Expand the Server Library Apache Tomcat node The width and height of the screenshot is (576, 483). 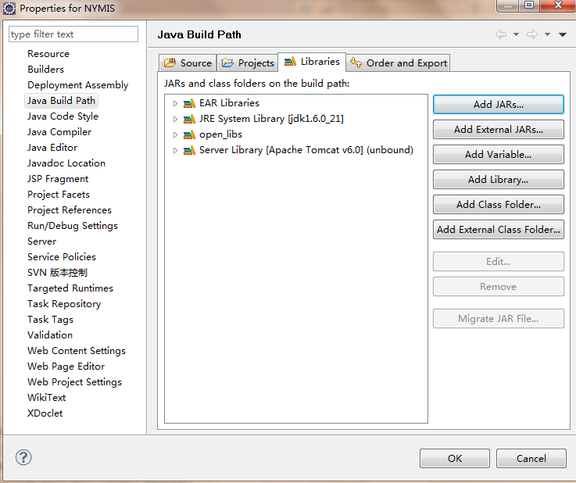click(176, 150)
